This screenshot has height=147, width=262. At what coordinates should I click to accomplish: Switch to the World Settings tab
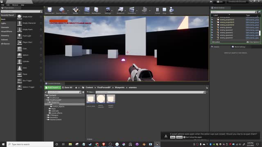pyautogui.click(x=238, y=47)
